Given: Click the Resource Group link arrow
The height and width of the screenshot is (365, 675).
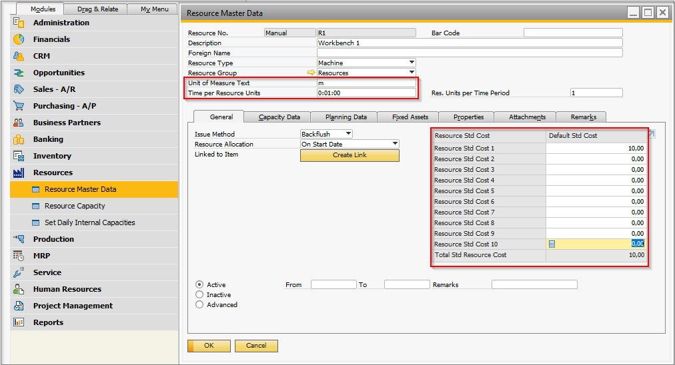Looking at the screenshot, I should click(310, 73).
